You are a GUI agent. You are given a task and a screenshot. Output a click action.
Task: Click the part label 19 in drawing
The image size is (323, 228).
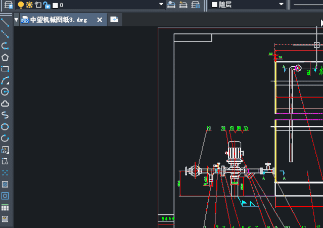coord(209,128)
